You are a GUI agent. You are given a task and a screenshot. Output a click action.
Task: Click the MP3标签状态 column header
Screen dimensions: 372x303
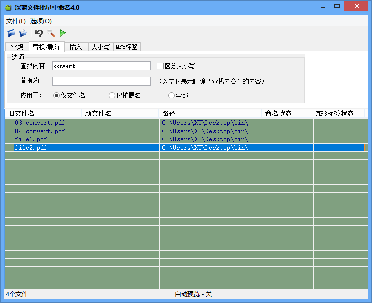[x=339, y=113]
